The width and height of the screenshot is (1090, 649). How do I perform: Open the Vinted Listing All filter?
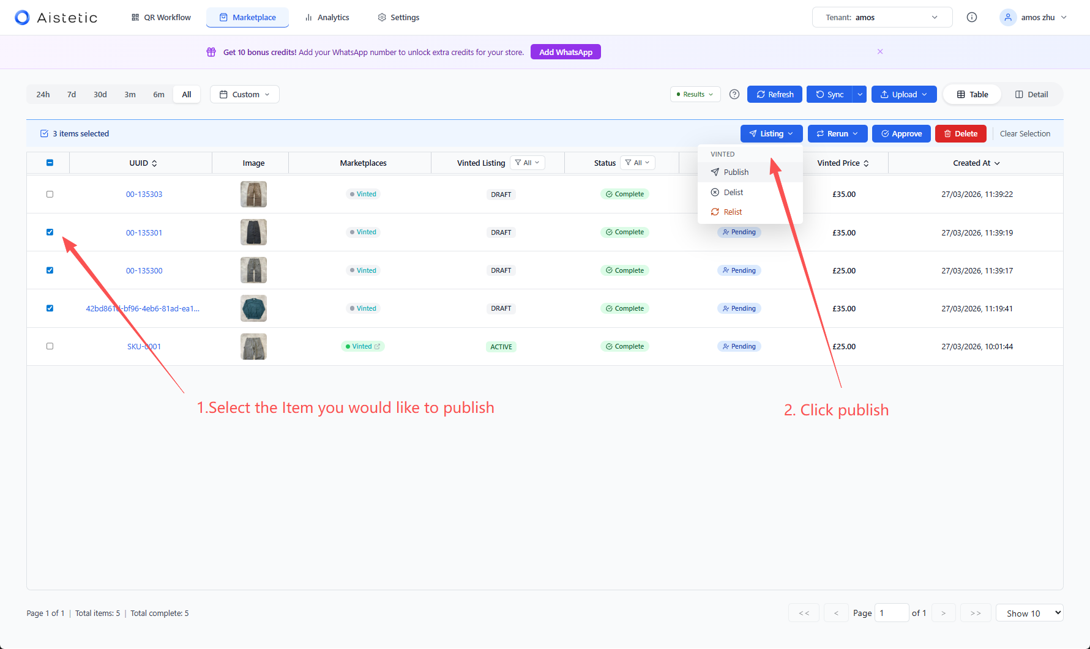coord(527,163)
